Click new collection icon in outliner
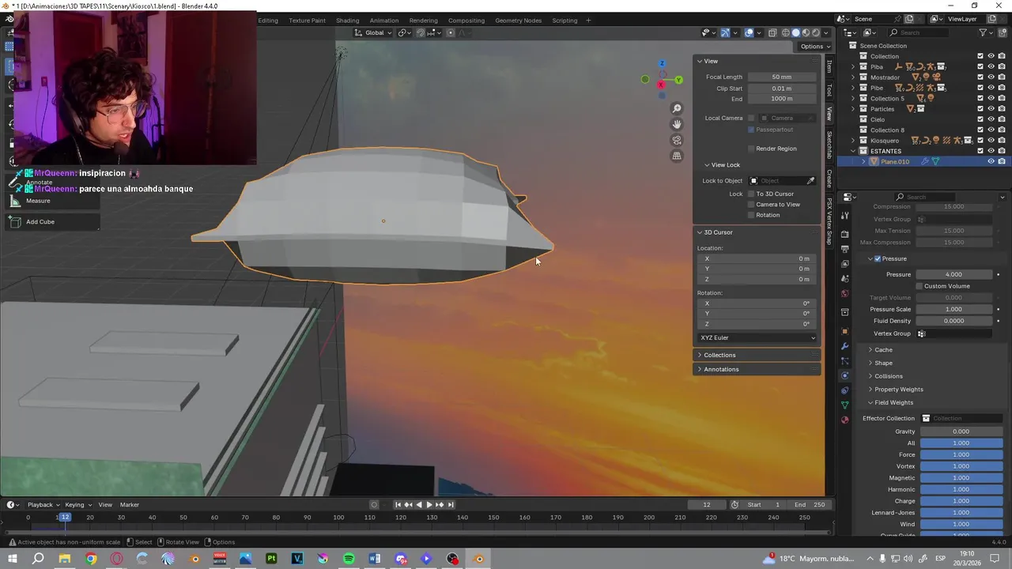Image resolution: width=1012 pixels, height=569 pixels. point(1002,32)
